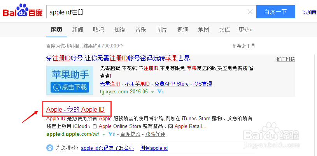Open suggestion 创建apple id
Viewport: 317px width, 156px height.
point(154,148)
